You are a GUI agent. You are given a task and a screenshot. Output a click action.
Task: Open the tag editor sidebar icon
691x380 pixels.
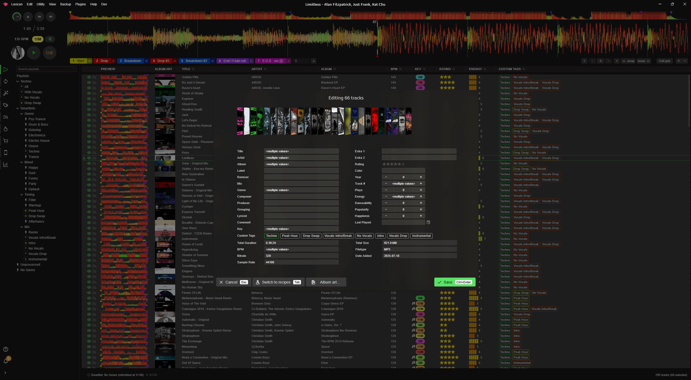click(x=6, y=105)
